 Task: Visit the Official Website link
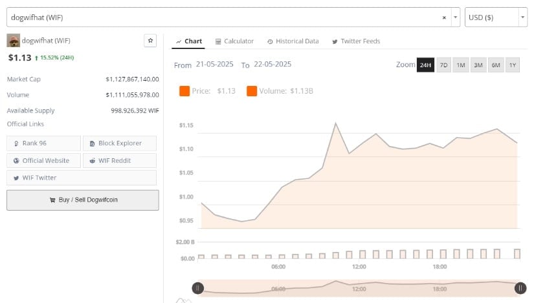[44, 160]
